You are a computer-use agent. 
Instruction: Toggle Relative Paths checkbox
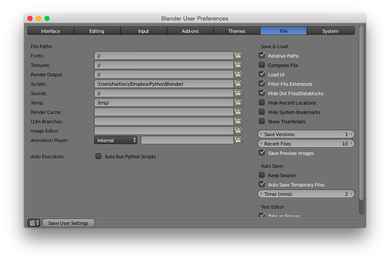click(x=262, y=55)
